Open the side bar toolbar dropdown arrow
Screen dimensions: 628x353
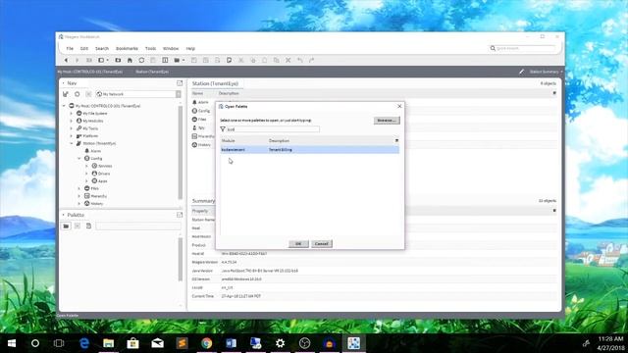(x=107, y=60)
